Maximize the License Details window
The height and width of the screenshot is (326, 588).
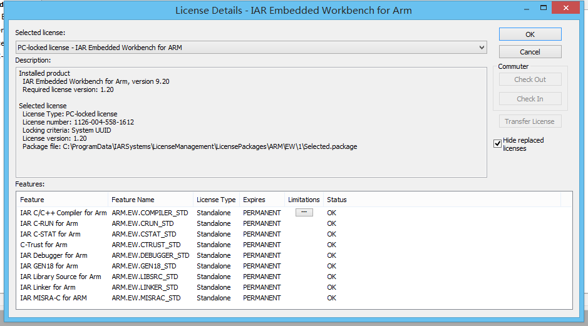(x=544, y=8)
